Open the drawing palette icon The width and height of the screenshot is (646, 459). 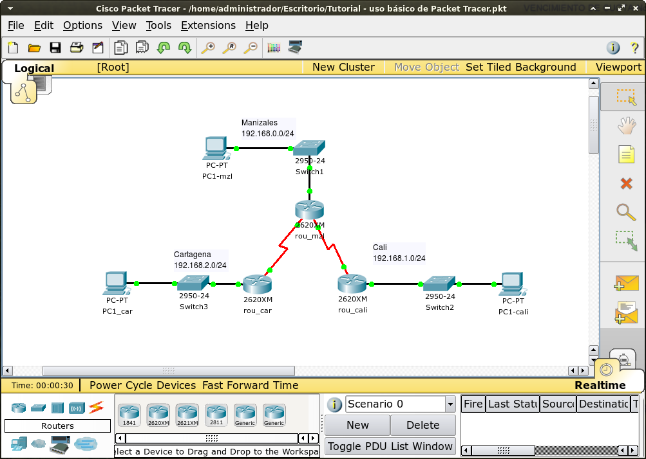pyautogui.click(x=274, y=48)
